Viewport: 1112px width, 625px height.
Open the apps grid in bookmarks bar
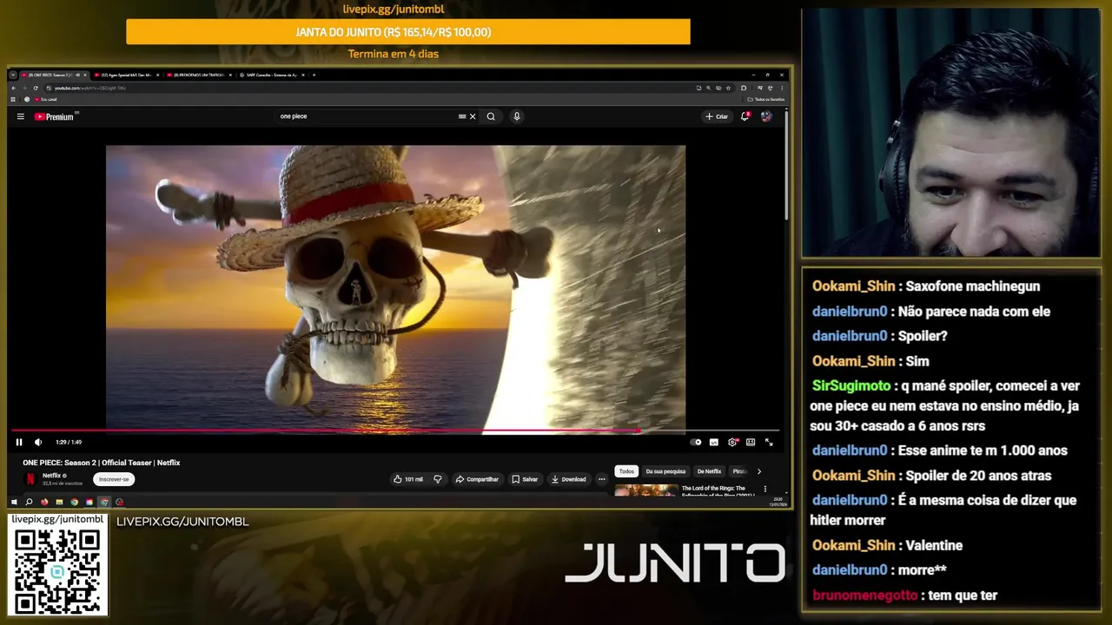tap(13, 99)
